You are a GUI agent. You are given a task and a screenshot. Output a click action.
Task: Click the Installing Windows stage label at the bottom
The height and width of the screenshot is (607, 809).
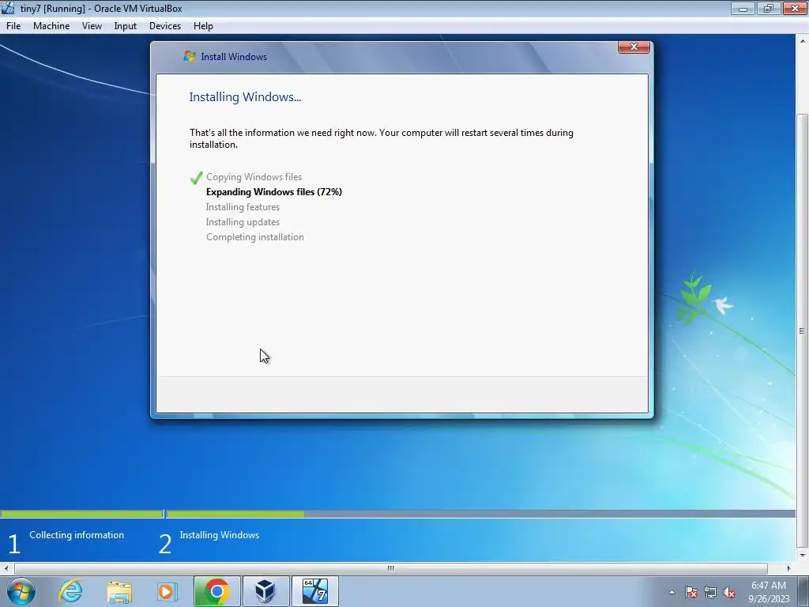click(220, 535)
